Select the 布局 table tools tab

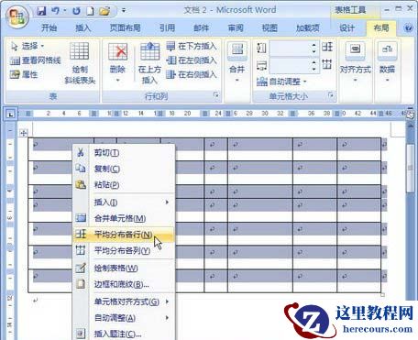point(381,28)
